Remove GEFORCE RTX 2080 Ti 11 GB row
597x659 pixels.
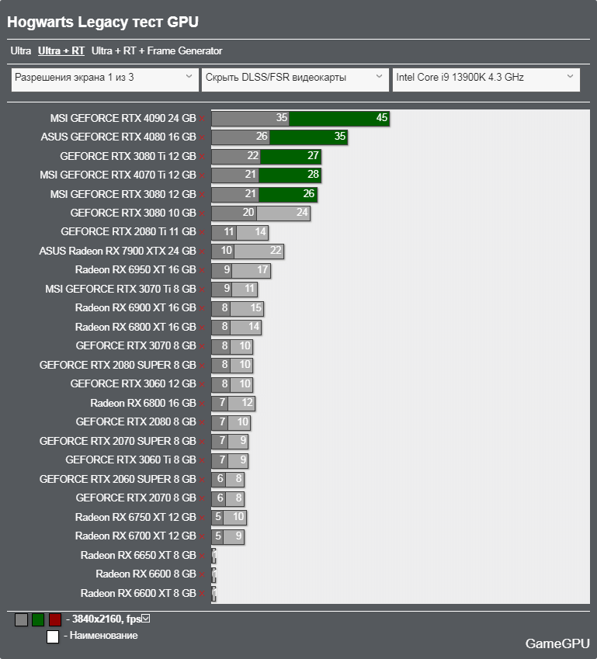coord(202,232)
